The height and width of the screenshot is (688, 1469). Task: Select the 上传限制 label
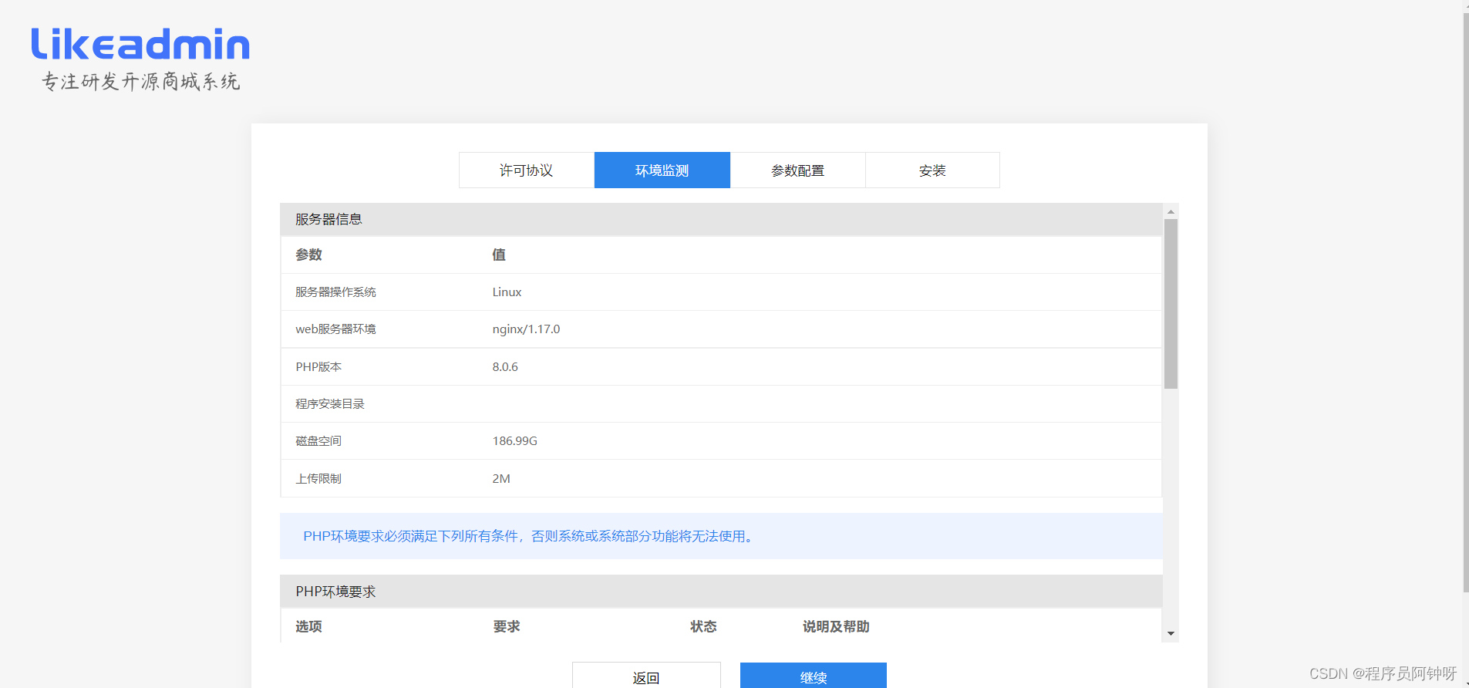tap(318, 478)
